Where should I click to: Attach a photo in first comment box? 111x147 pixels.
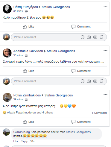click(x=89, y=37)
